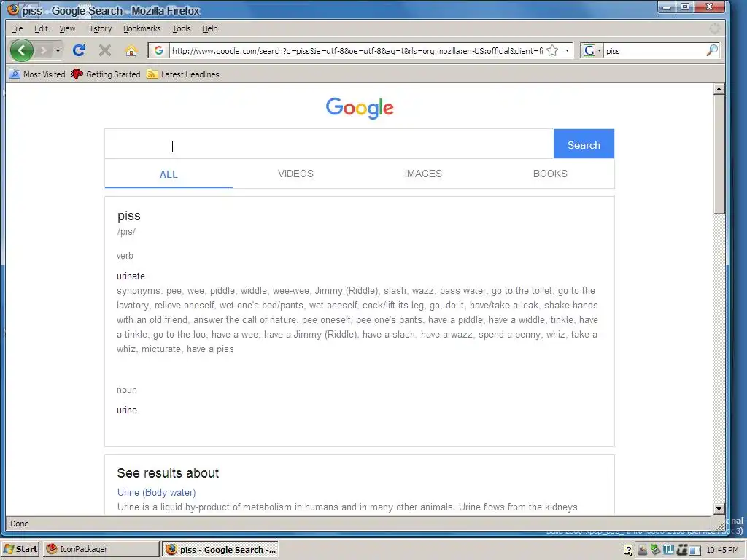
Task: Click the Firefox search box containing 'piss'
Action: [x=654, y=51]
